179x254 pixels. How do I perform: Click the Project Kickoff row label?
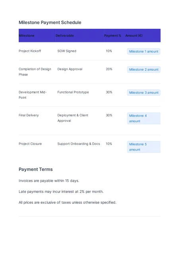click(30, 51)
